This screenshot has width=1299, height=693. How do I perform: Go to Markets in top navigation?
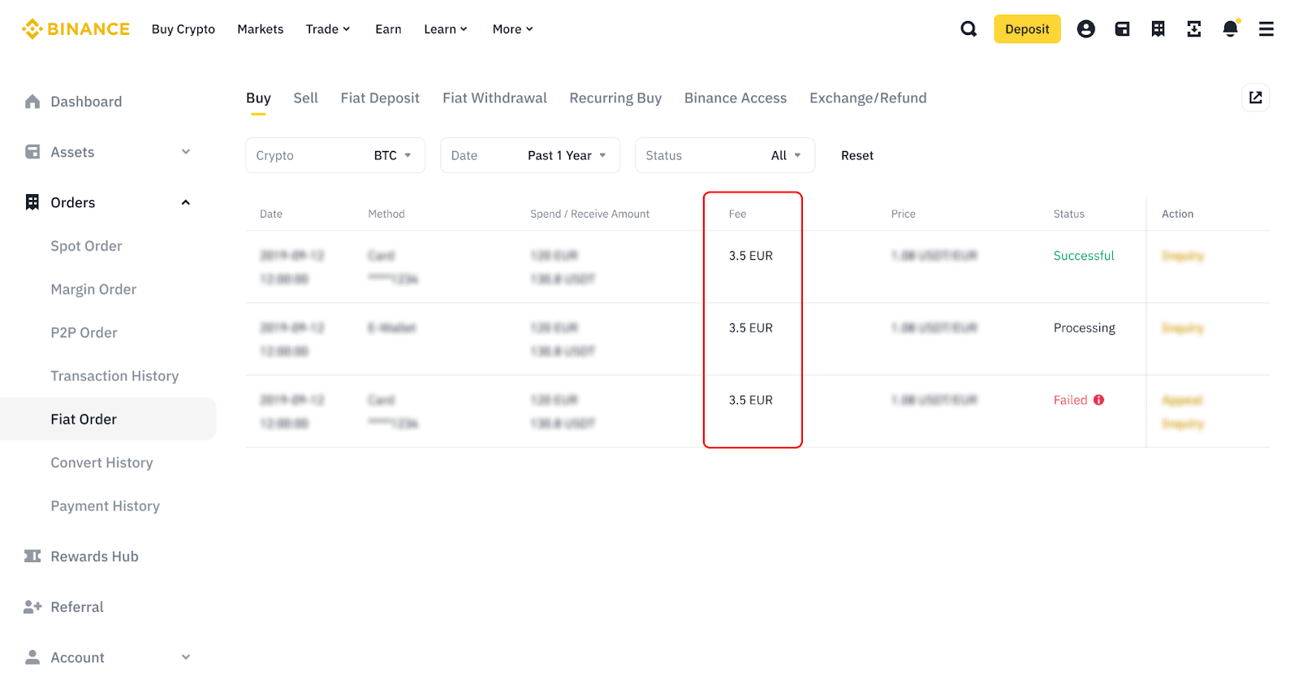click(261, 29)
